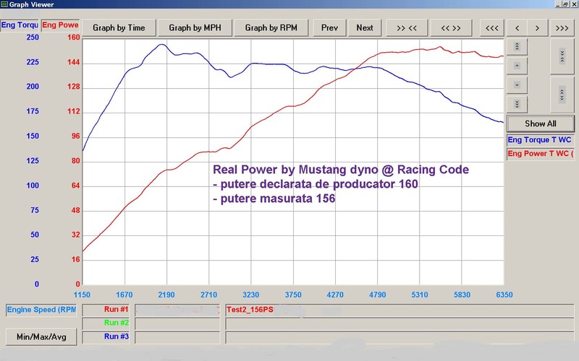Click the empty Run #3 name field
The width and height of the screenshot is (579, 361).
click(x=400, y=337)
